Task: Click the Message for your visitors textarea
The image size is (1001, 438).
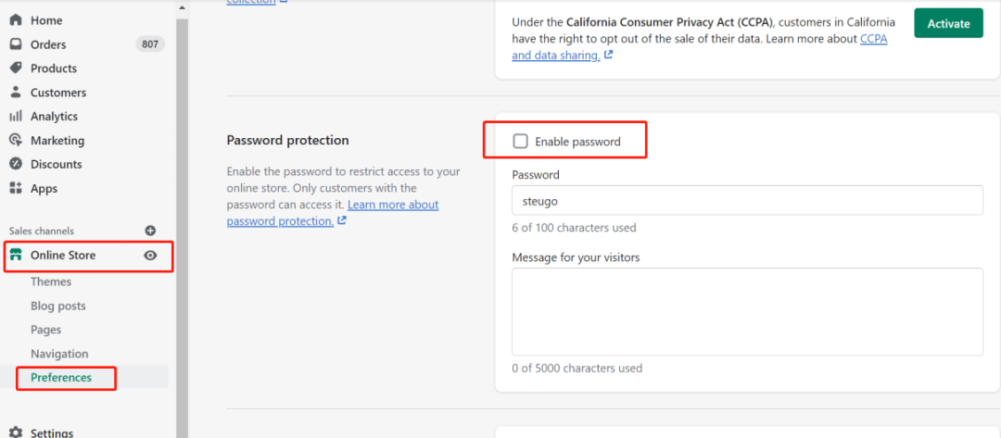Action: pyautogui.click(x=747, y=311)
